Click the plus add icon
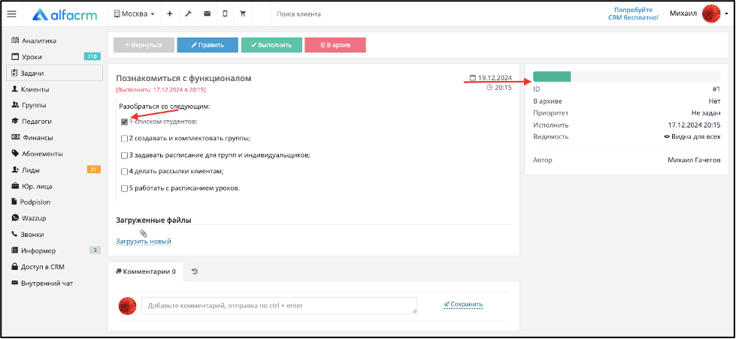This screenshot has width=736, height=339. click(x=169, y=14)
